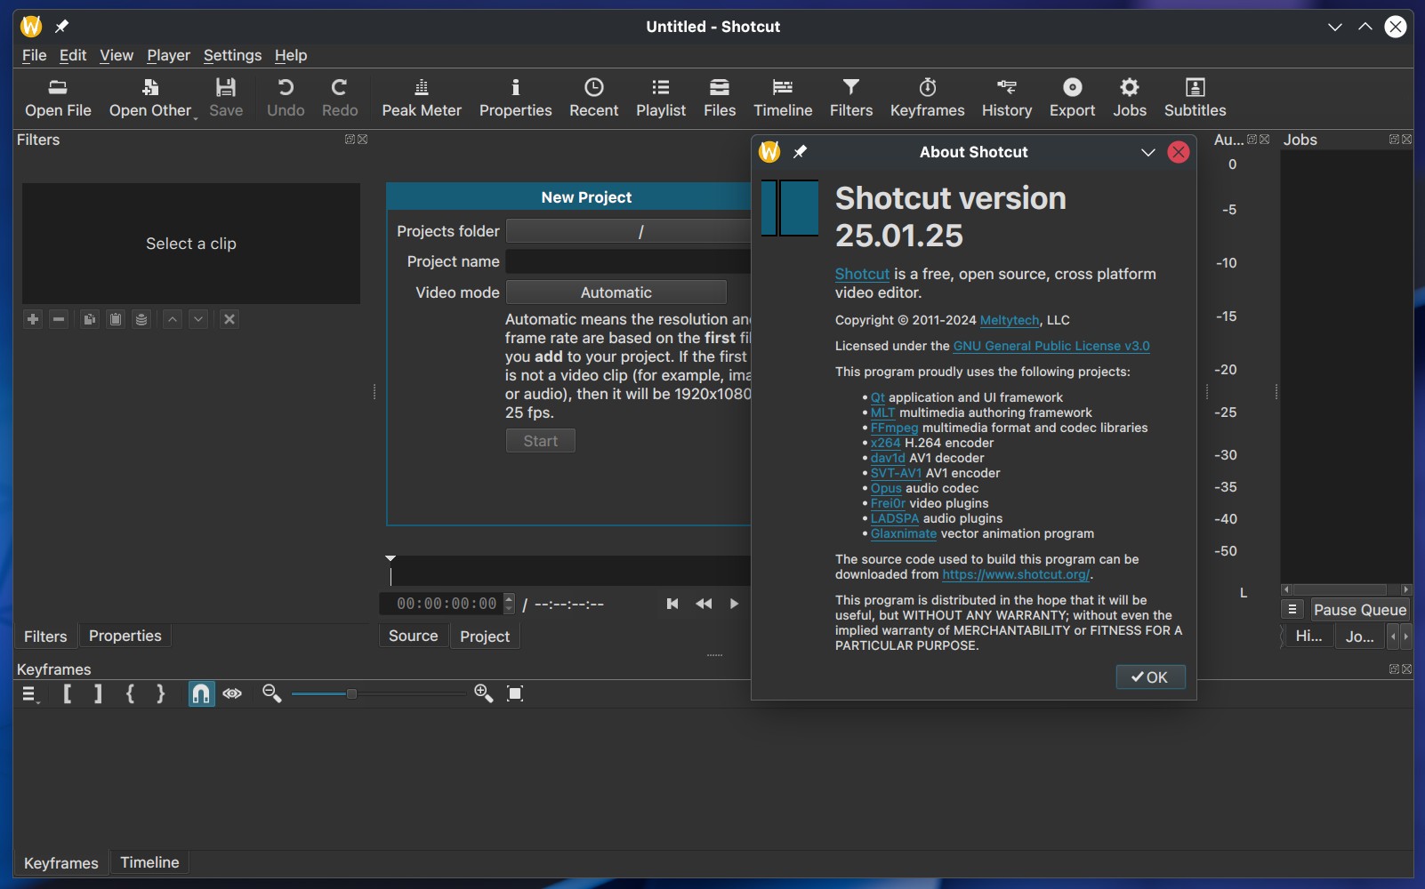Click the rewind playback button

(704, 604)
